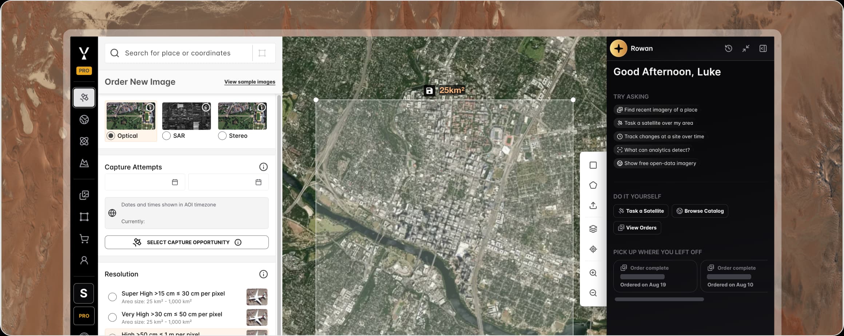This screenshot has width=844, height=336.
Task: Click the Very High resolution airplane thumbnail
Action: (257, 317)
